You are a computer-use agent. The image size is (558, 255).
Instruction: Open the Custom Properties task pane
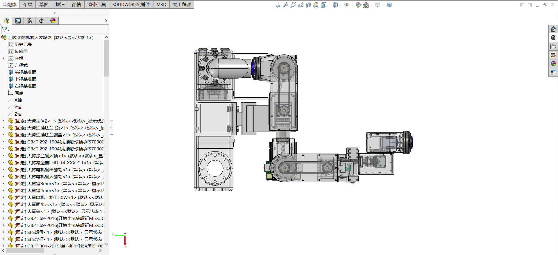pos(553,72)
